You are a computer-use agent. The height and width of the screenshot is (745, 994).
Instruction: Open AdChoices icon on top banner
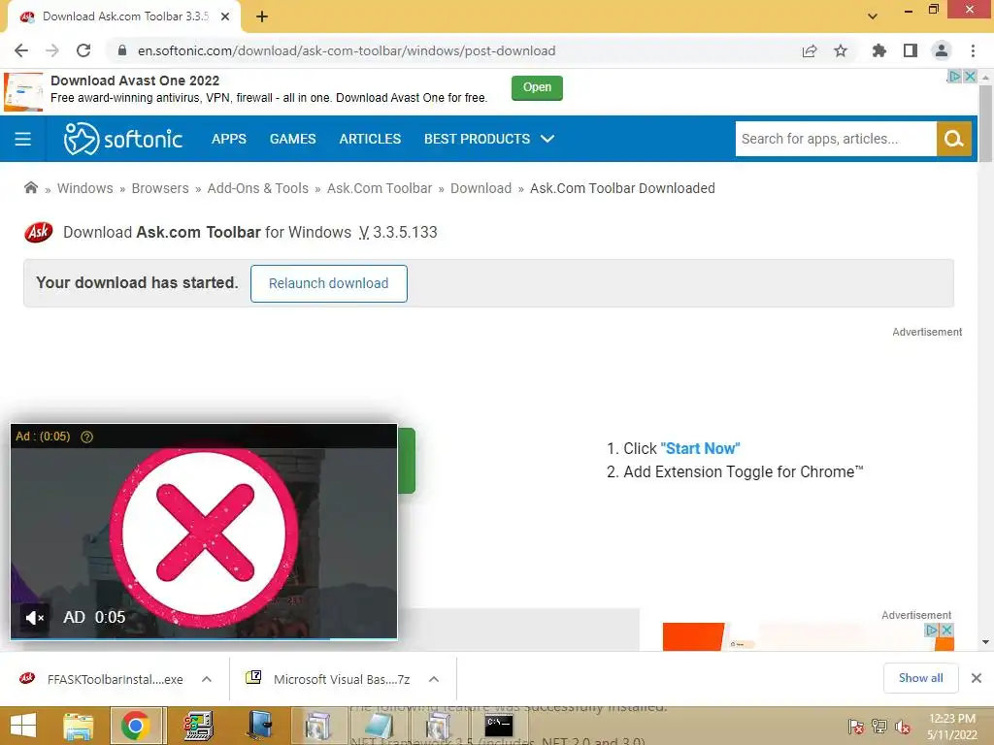(954, 76)
